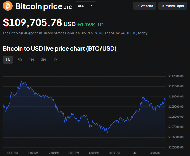Switch to the 7D chart range
190x156 pixels.
click(x=19, y=60)
